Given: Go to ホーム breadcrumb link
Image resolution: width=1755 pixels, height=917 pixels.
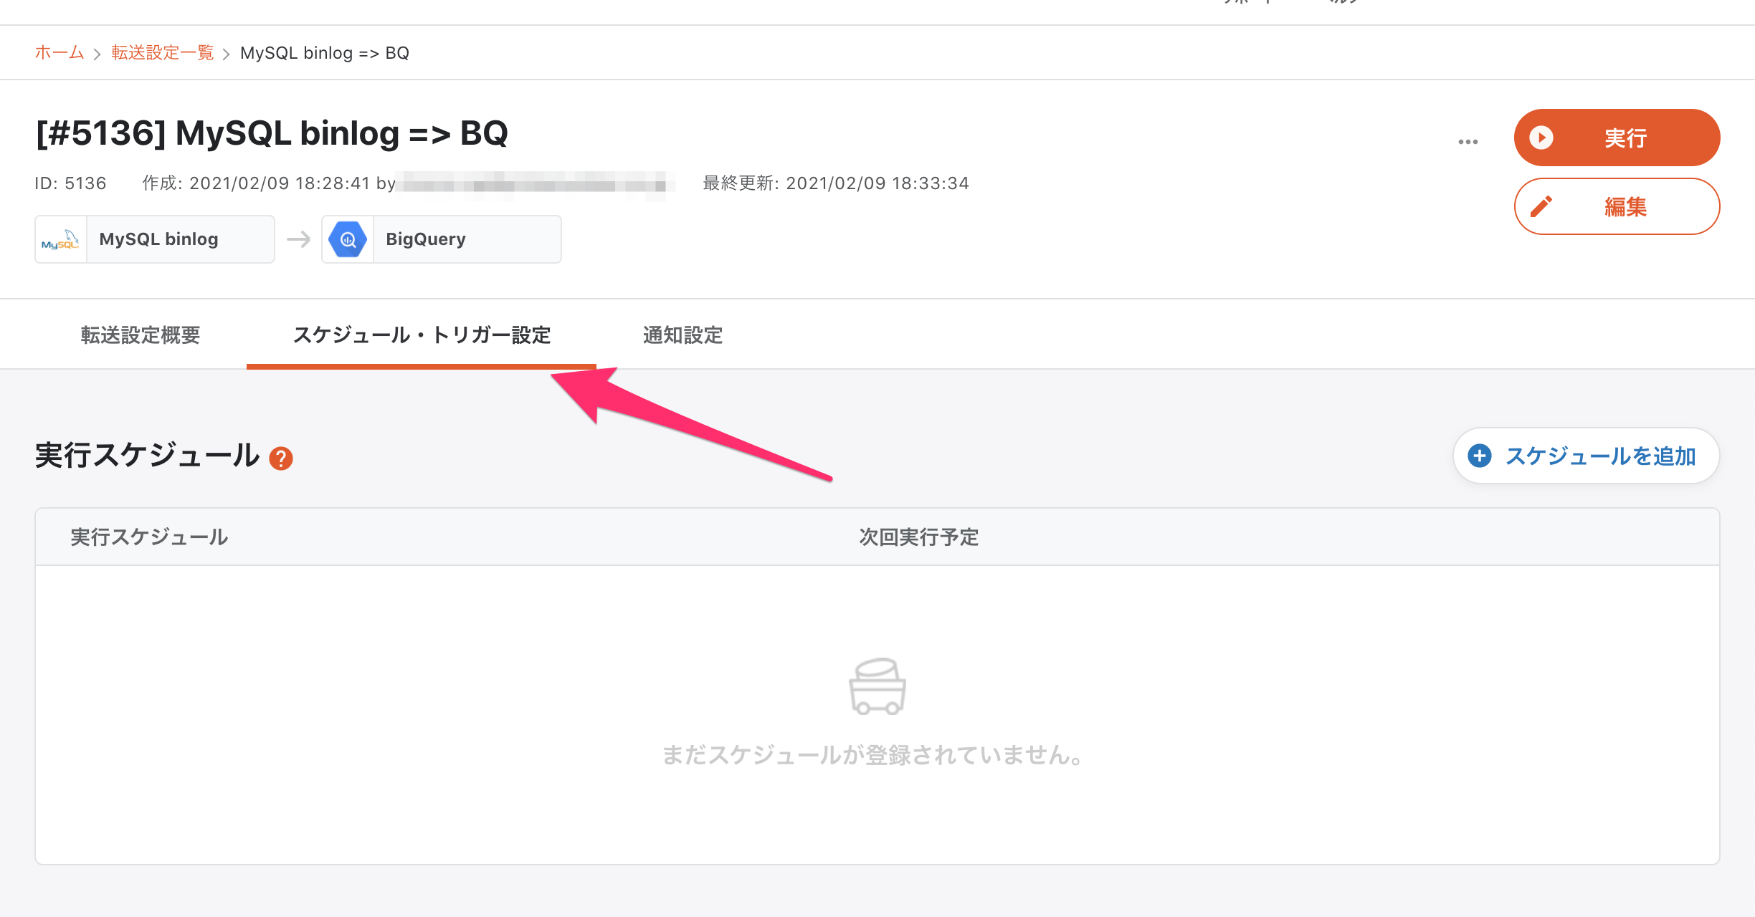Looking at the screenshot, I should [60, 53].
